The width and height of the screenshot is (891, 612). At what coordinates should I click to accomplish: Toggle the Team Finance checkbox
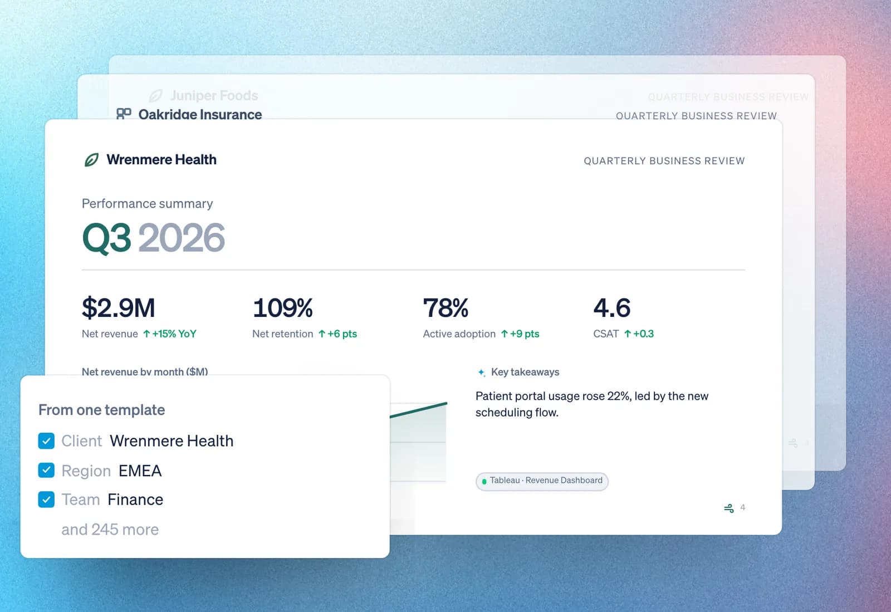(x=46, y=500)
